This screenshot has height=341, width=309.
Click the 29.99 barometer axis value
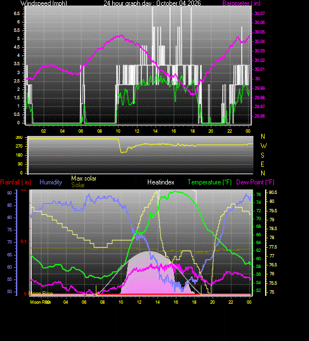click(x=260, y=88)
